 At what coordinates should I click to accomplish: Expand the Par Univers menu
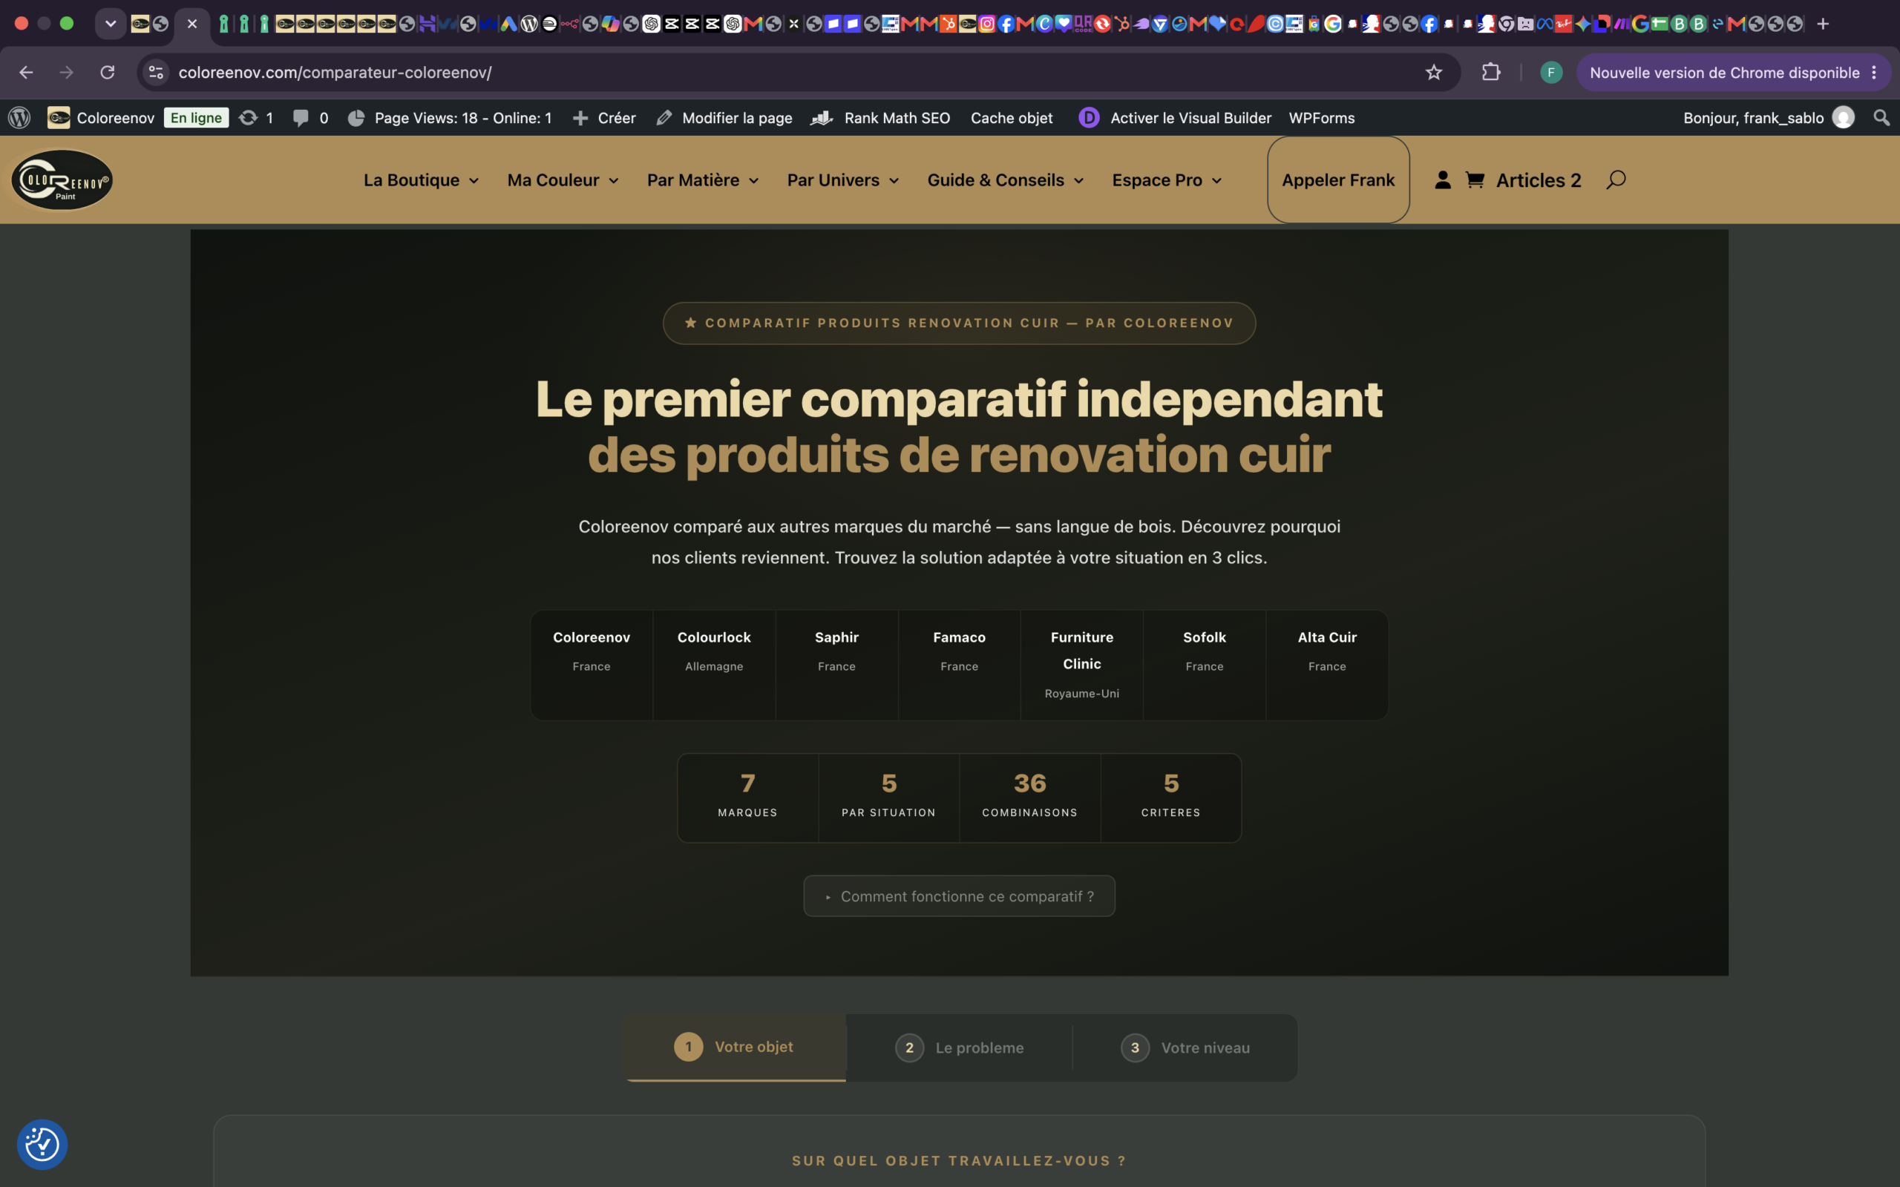coord(842,180)
